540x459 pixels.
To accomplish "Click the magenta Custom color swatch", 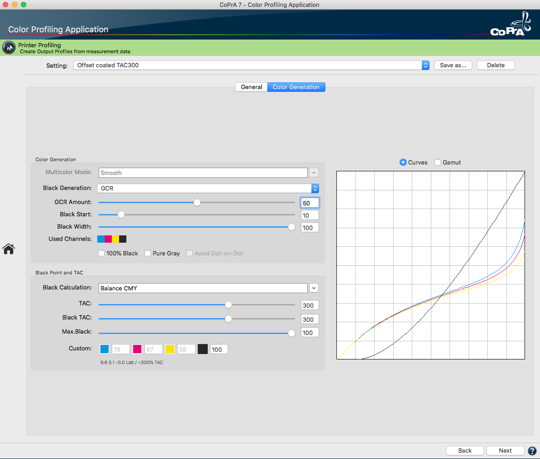I will 137,349.
